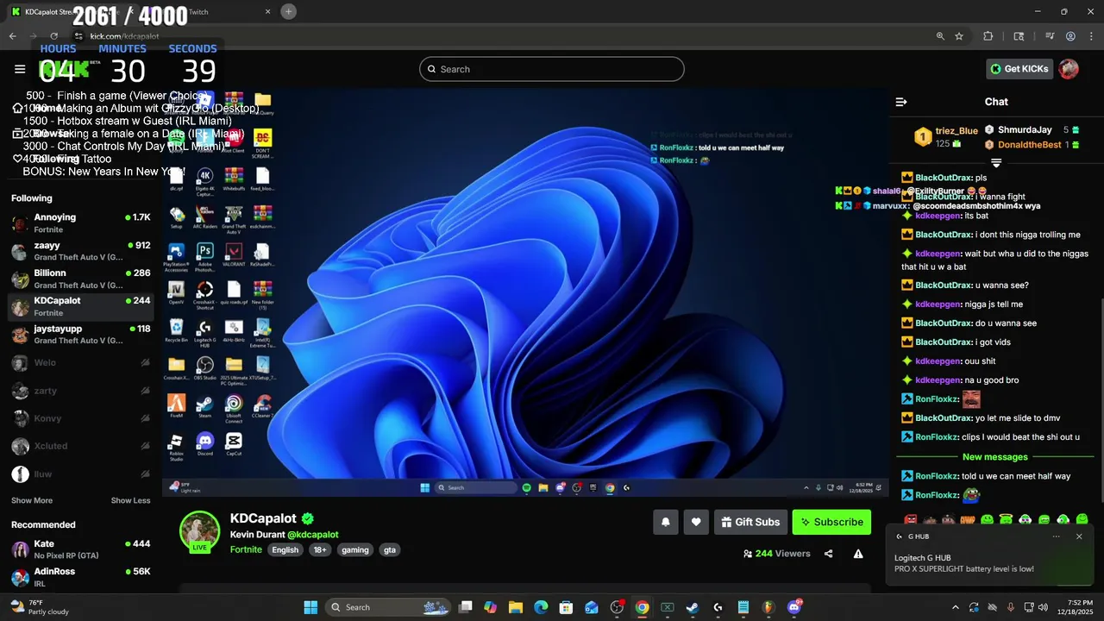Show hidden system tray icons
Image resolution: width=1104 pixels, height=621 pixels.
point(955,607)
